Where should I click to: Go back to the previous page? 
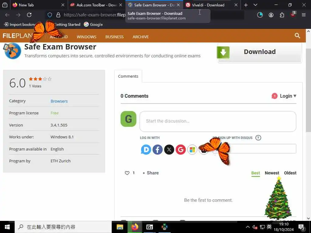7,15
